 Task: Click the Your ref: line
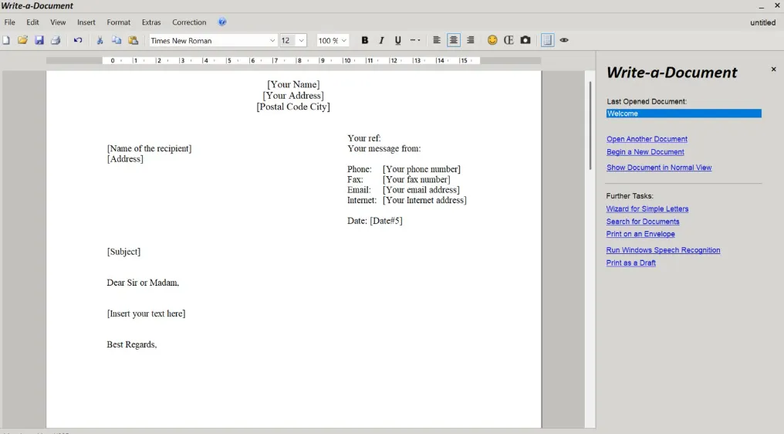364,138
